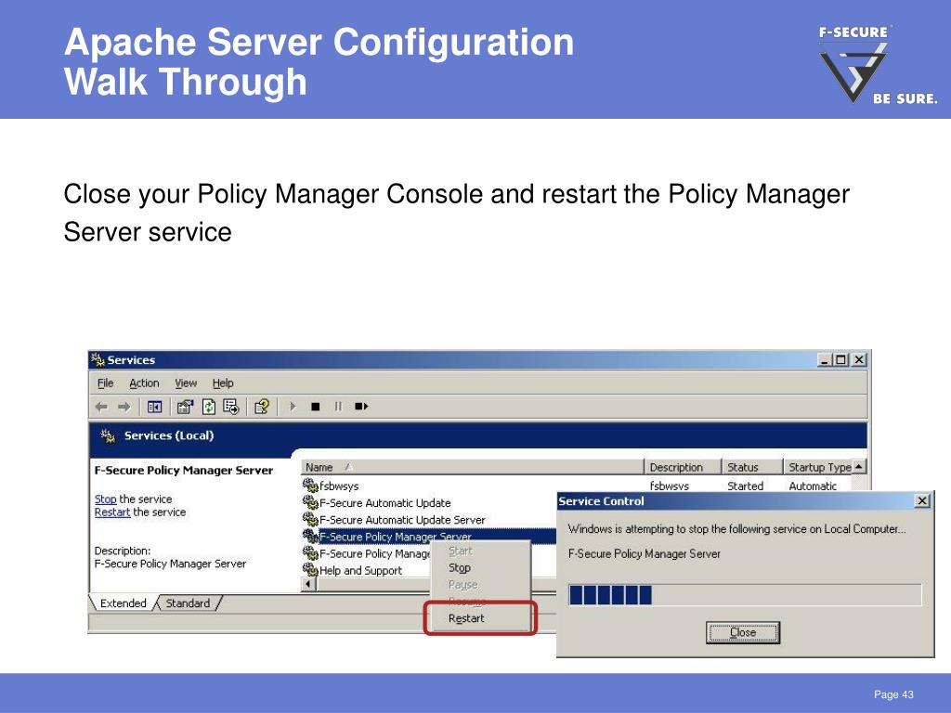The width and height of the screenshot is (951, 713).
Task: Click the Service Control progress bar
Action: [745, 595]
